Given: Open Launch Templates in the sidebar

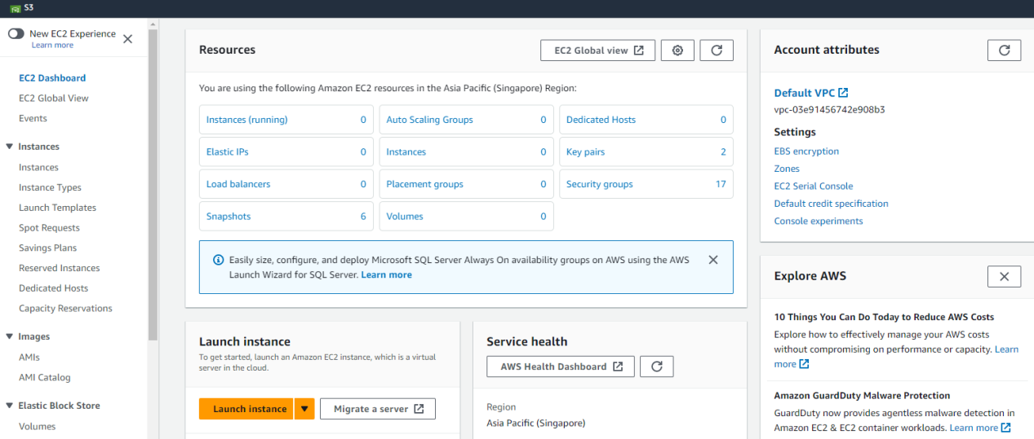Looking at the screenshot, I should point(57,208).
